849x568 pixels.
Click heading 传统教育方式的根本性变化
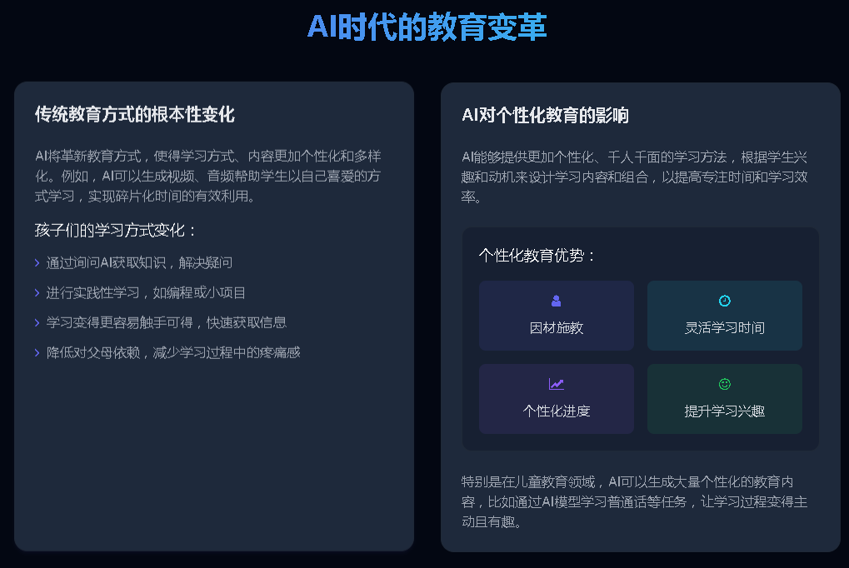coord(135,114)
